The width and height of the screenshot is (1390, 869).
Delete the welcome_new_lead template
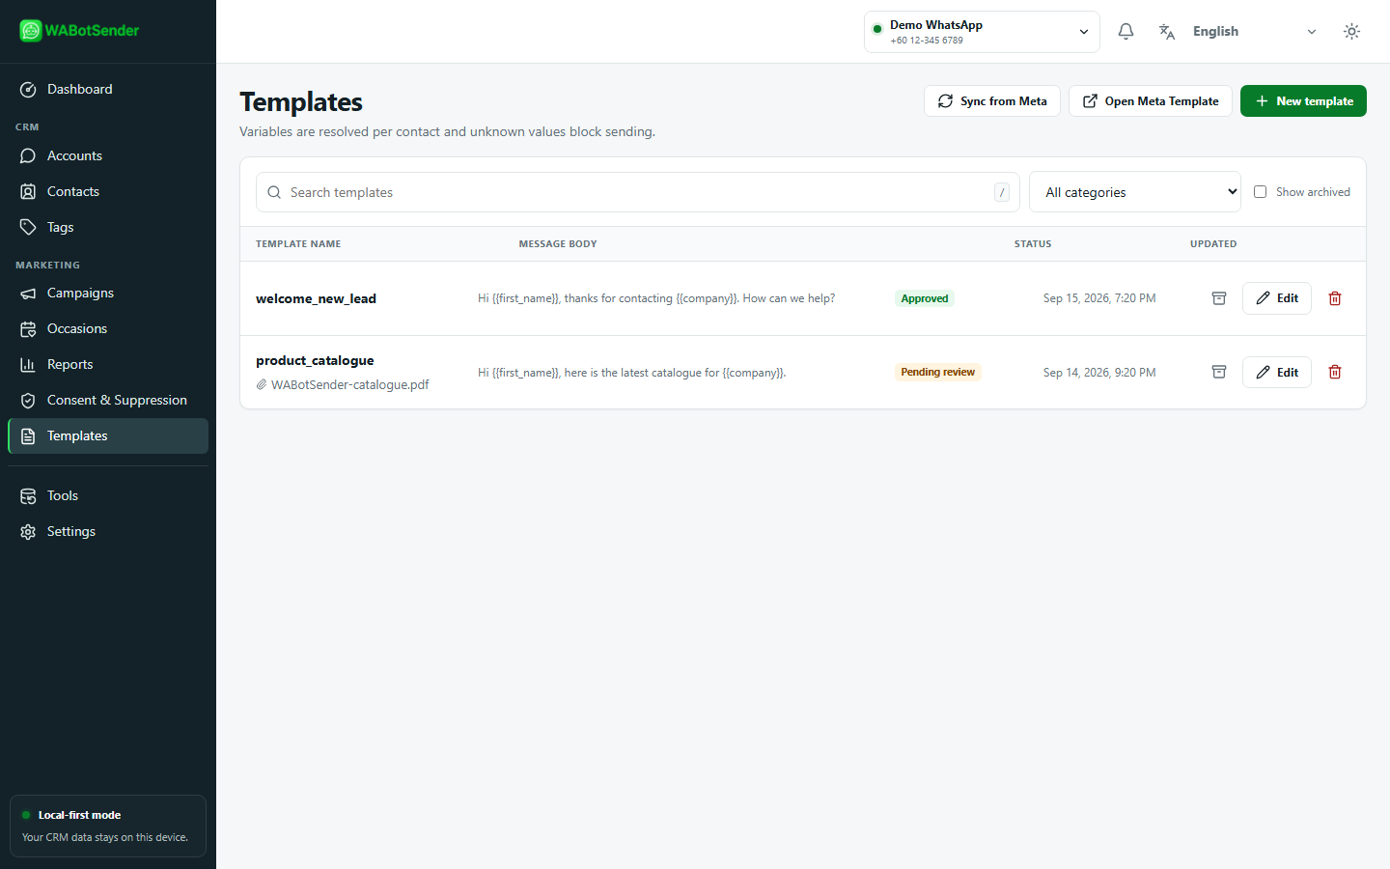(1335, 298)
